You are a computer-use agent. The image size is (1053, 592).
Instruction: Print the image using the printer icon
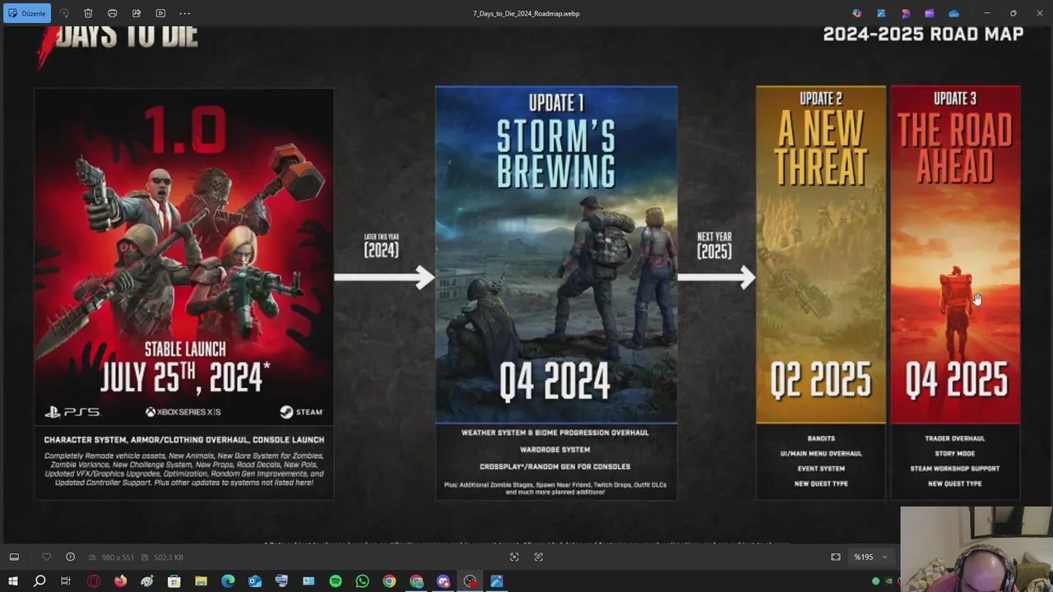(113, 13)
